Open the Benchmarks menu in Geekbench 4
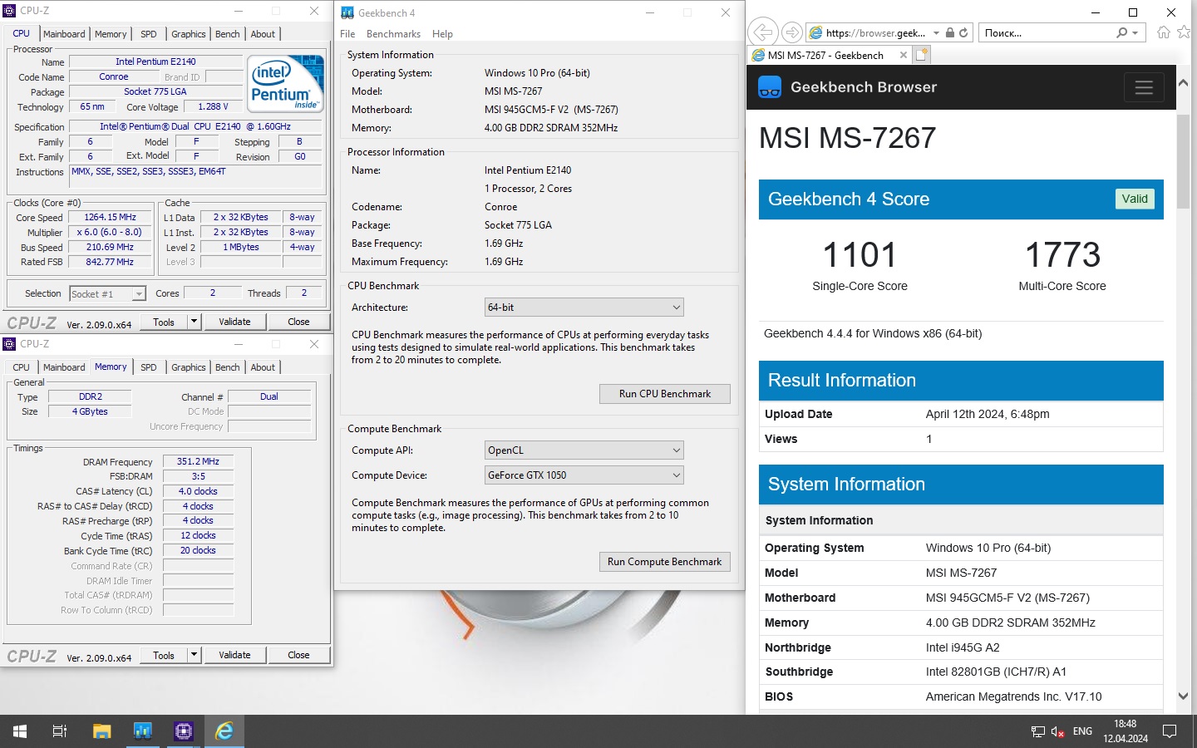The image size is (1197, 748). pyautogui.click(x=393, y=34)
